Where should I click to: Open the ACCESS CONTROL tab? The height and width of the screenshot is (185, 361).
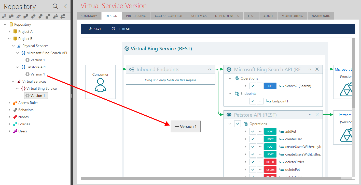169,16
